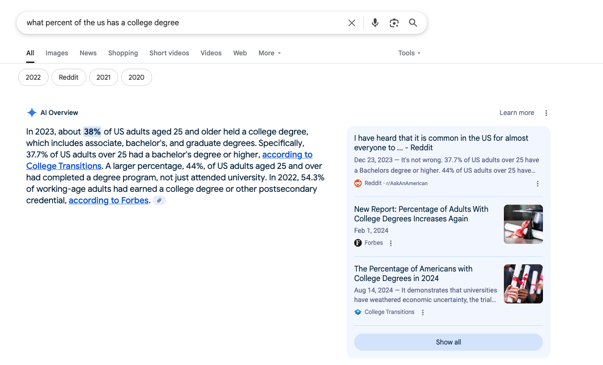Start voice search with microphone icon
The height and width of the screenshot is (365, 603).
(375, 23)
